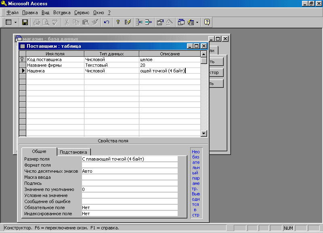The height and width of the screenshot is (233, 323).
Task: Click the Paste clipboard icon
Action: [x=85, y=22]
